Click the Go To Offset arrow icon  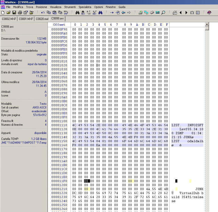click(112, 12)
